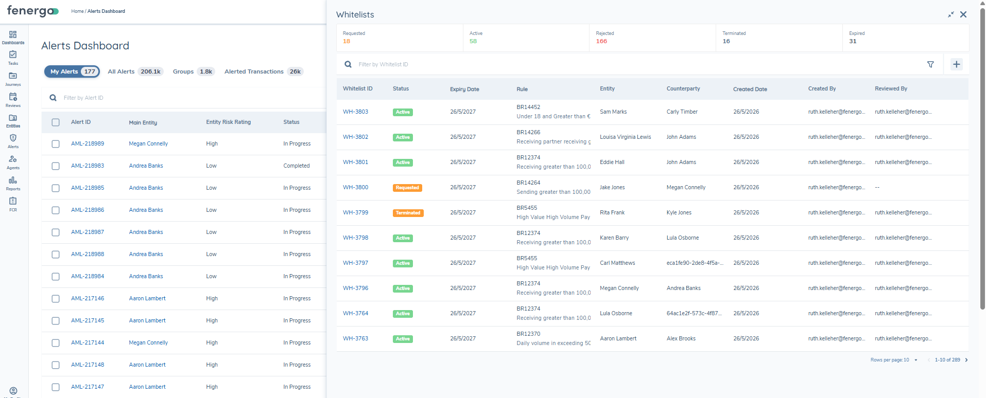Filter whitelists by Active count card
Image resolution: width=986 pixels, height=398 pixels.
click(x=526, y=38)
